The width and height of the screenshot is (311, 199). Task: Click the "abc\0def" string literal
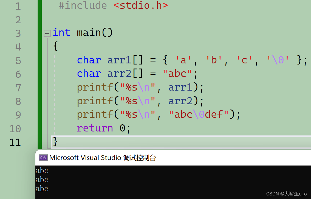click(199, 114)
